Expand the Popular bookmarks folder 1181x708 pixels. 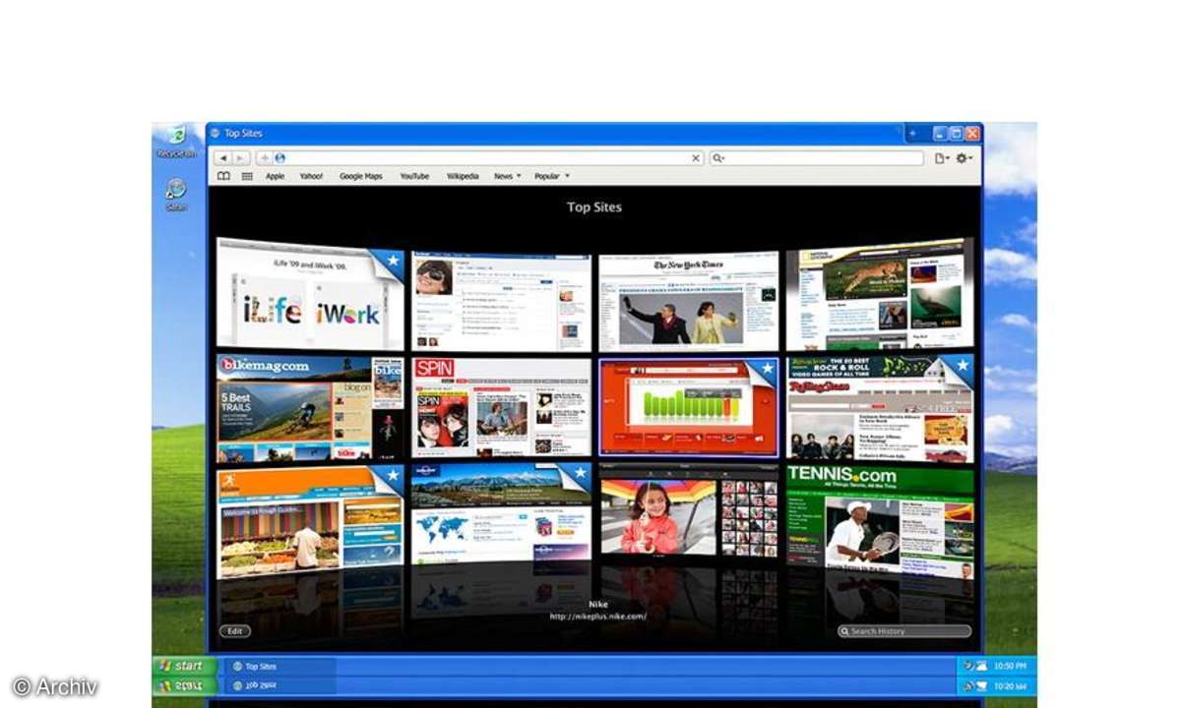click(x=551, y=176)
